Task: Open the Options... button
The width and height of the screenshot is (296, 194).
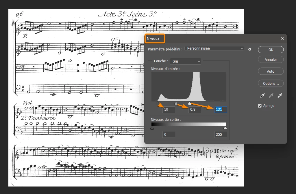Action: pos(271,83)
